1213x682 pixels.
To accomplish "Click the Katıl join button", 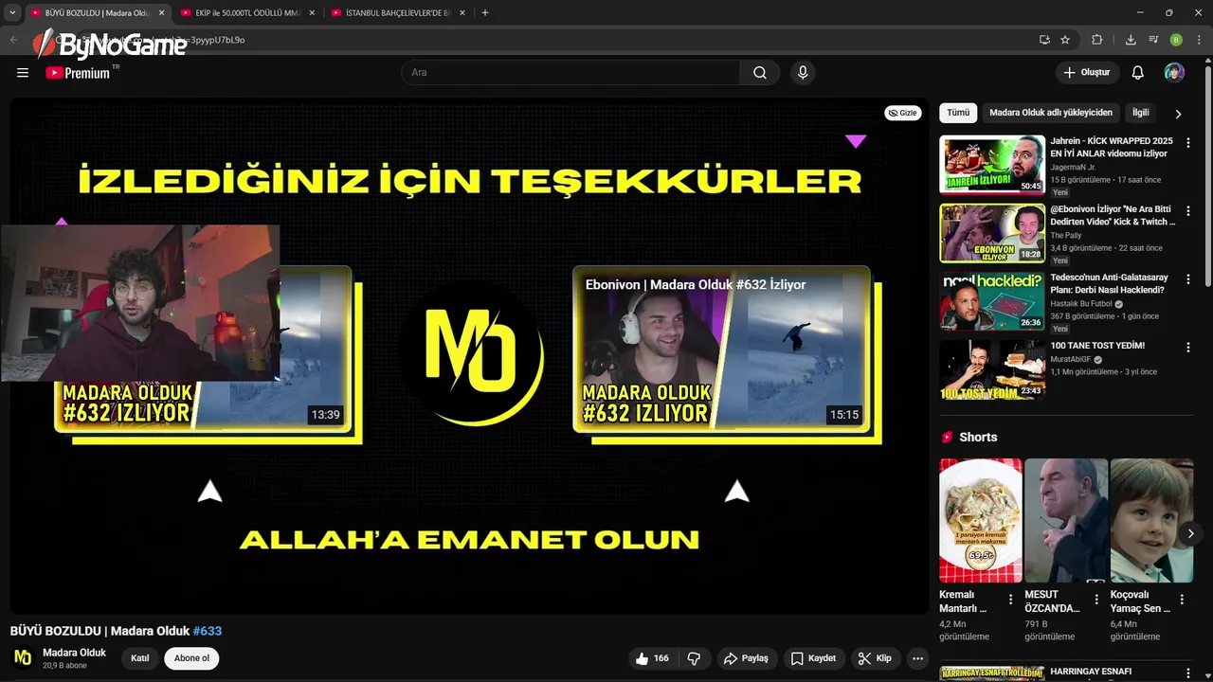I will (140, 658).
